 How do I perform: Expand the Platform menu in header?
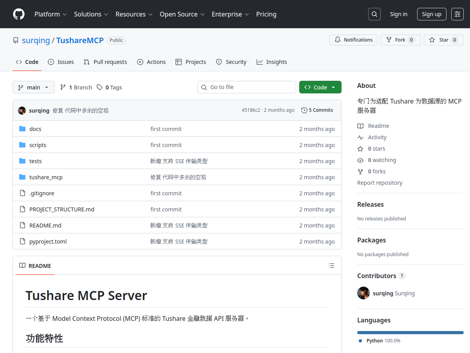click(51, 14)
